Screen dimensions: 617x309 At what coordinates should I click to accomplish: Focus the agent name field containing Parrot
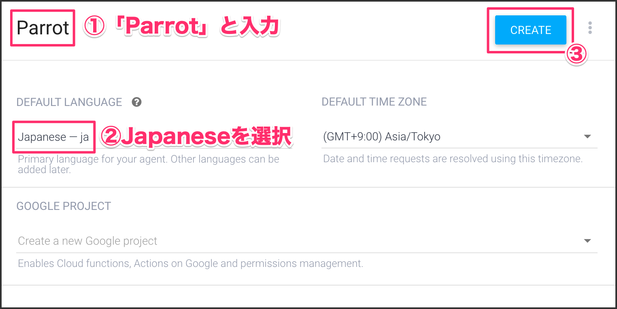[43, 28]
